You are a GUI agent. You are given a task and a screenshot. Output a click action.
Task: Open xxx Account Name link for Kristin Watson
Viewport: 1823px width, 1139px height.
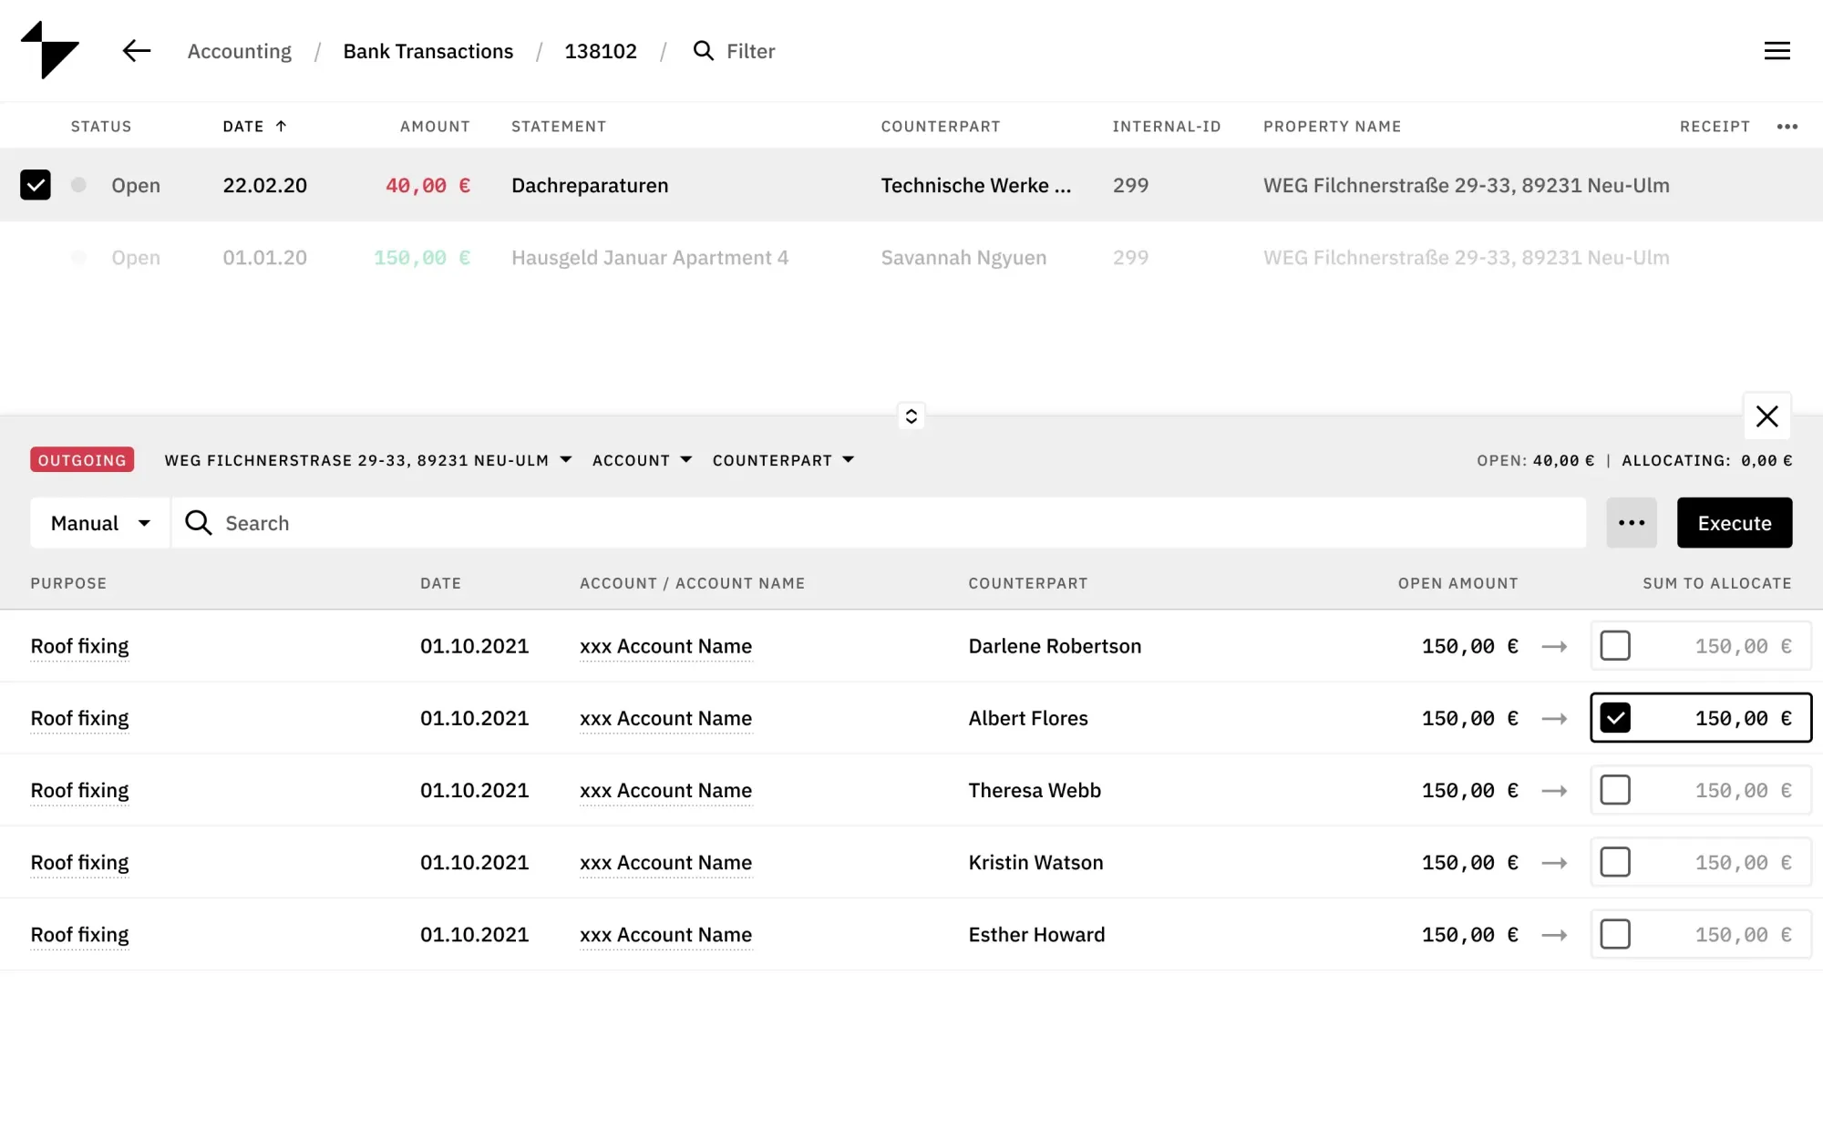(x=665, y=862)
